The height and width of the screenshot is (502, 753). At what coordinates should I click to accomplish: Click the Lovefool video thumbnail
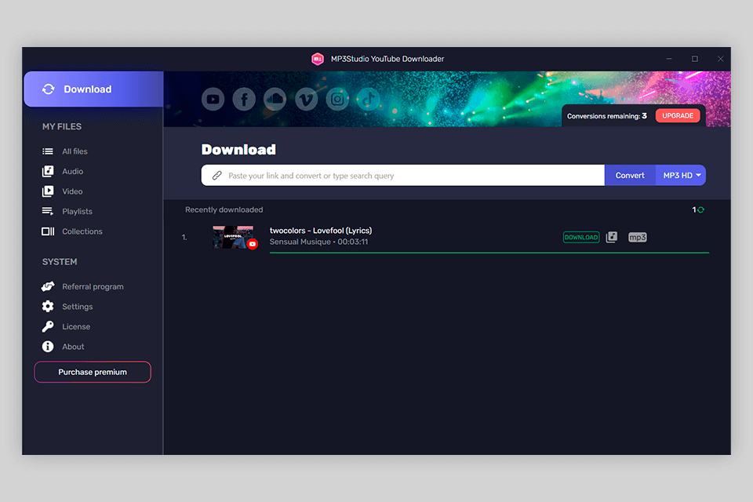coord(233,237)
